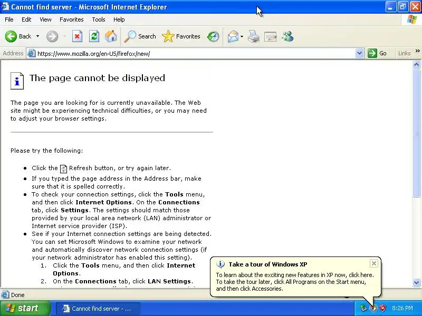Click the red security shield tray icon
Screen dimensions: 422x316
pos(382,308)
